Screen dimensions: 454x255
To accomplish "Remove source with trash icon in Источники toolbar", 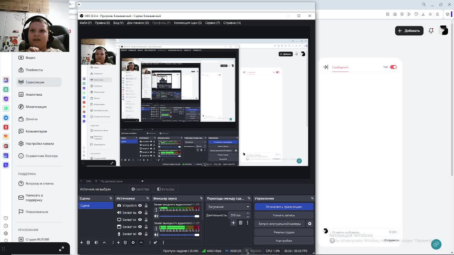I will click(125, 243).
